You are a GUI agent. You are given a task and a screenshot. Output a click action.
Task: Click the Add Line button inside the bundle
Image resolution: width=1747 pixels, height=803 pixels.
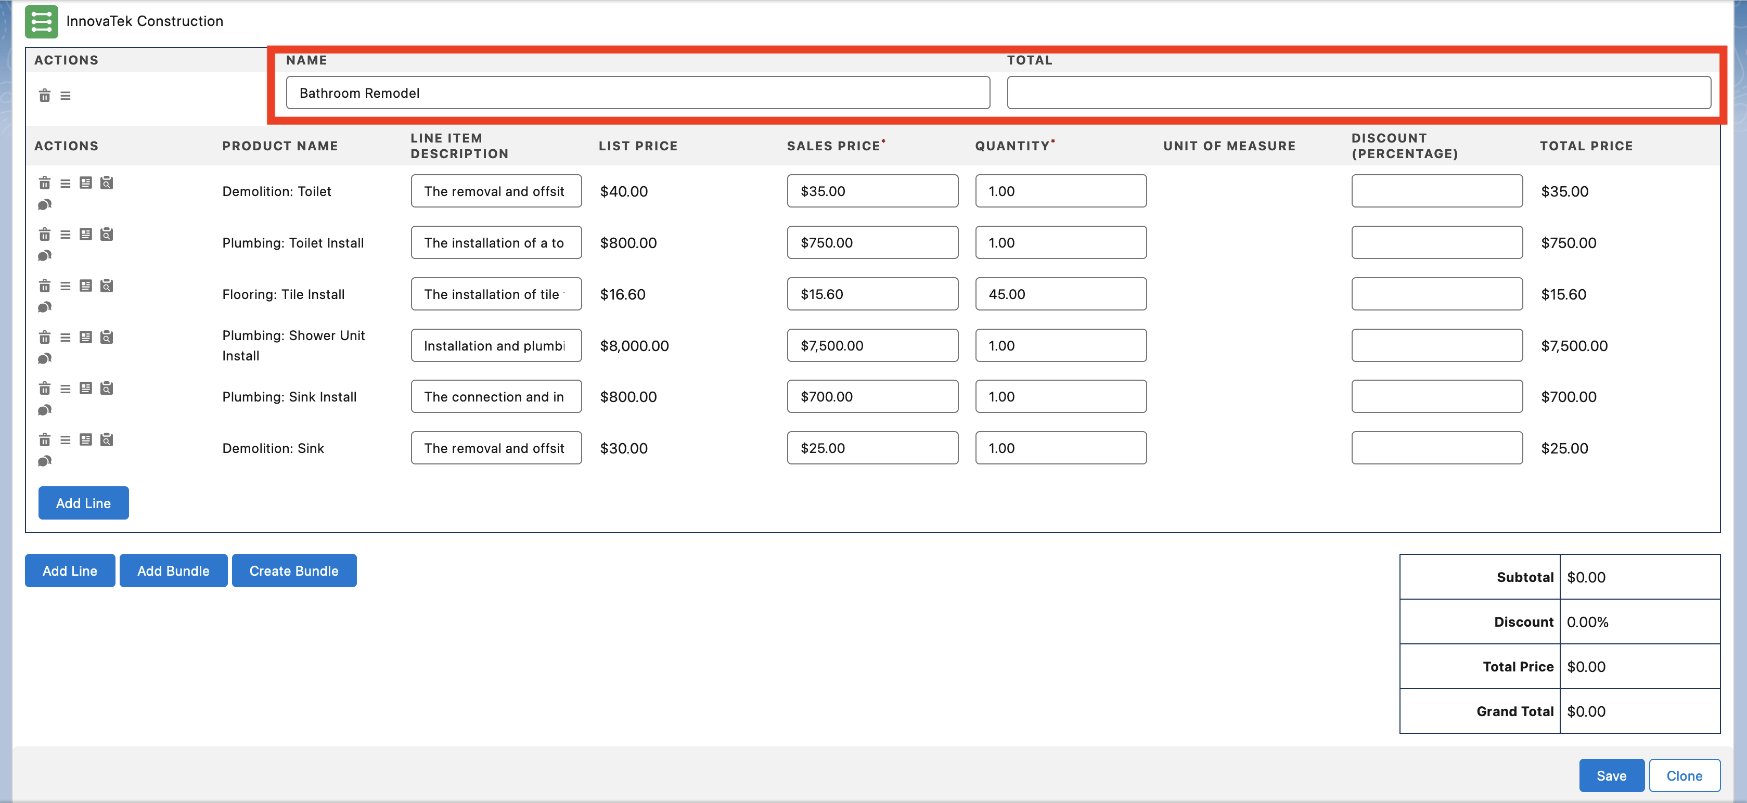[83, 502]
